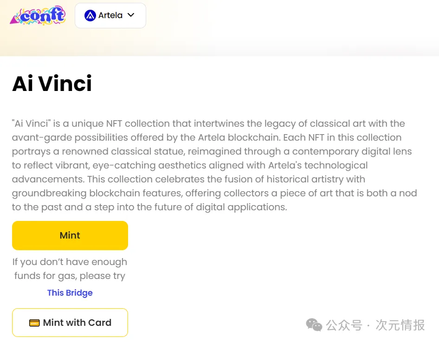This screenshot has height=343, width=439.
Task: Click the gas funds hint text
Action: 70,269
